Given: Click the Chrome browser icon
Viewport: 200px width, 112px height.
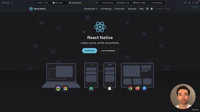Looking at the screenshot, I should pos(130,88).
